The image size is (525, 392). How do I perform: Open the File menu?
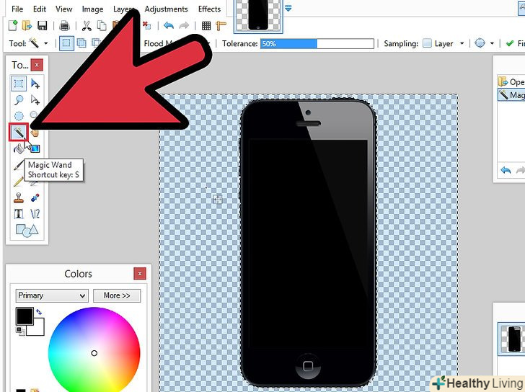pos(17,9)
